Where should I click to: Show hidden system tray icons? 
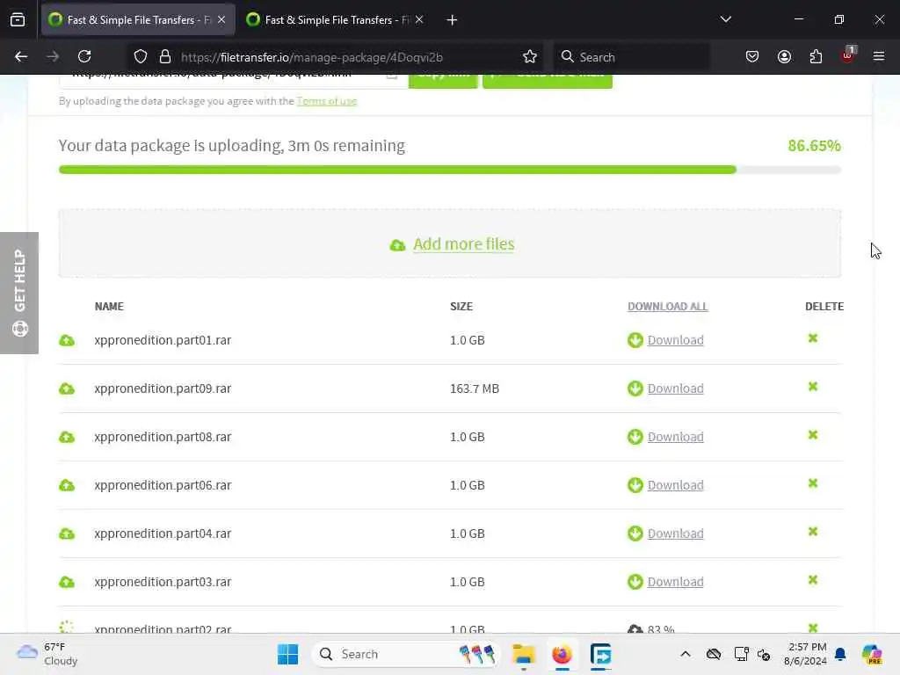[686, 654]
